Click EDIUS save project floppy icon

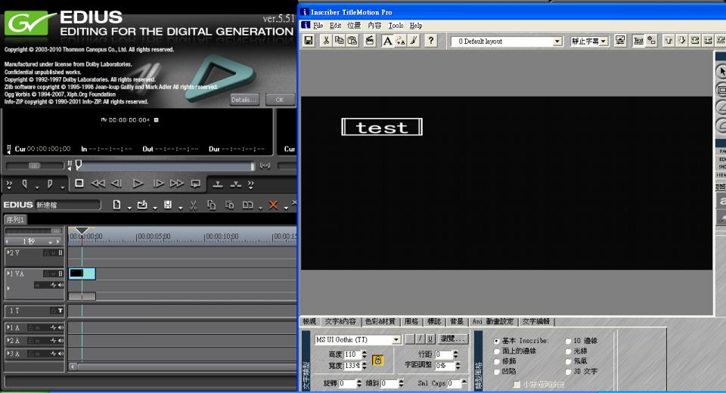point(168,205)
